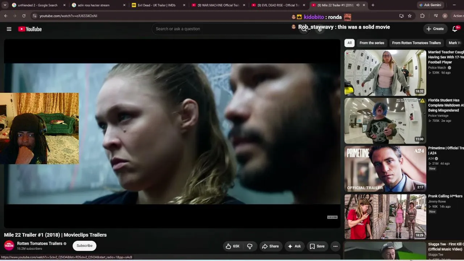Screen dimensions: 464x261
Task: Close the unfriended 2 Google Search tab
Action: point(64,5)
